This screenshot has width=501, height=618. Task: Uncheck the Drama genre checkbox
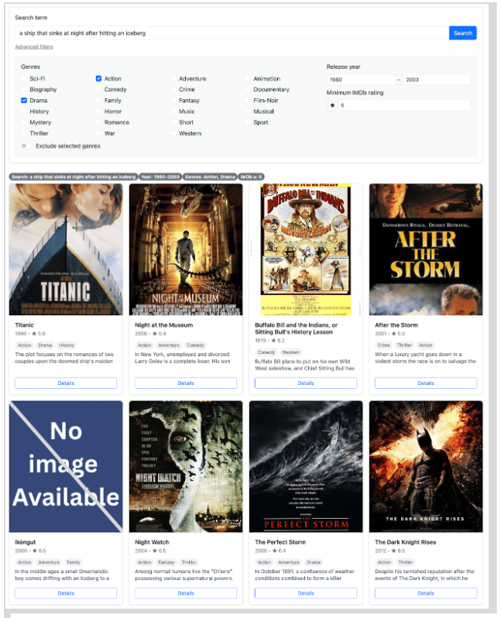24,101
